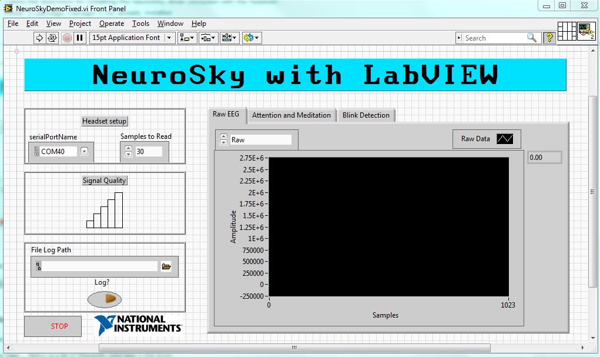Click the Search text field
This screenshot has height=357, width=600.
[494, 38]
